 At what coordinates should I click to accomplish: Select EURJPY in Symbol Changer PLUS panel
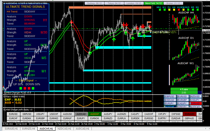(170, 103)
